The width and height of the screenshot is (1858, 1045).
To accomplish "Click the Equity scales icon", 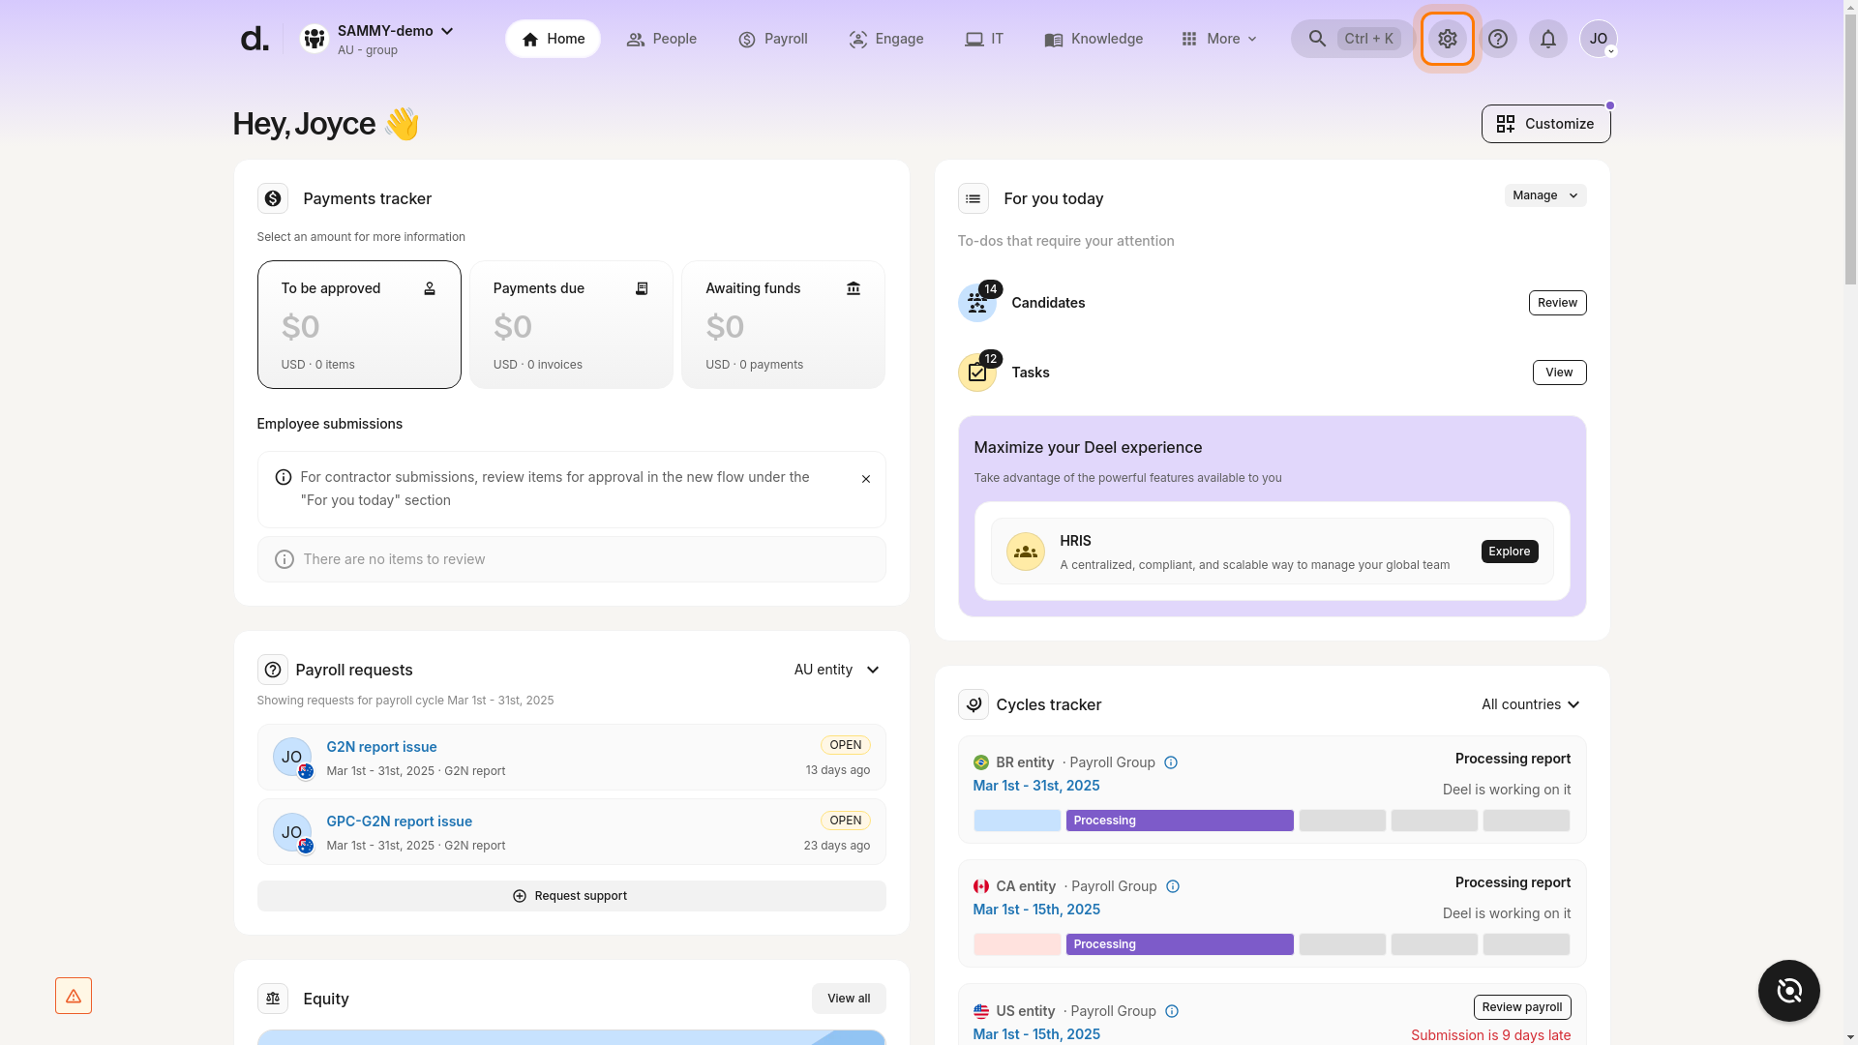I will click(x=273, y=999).
